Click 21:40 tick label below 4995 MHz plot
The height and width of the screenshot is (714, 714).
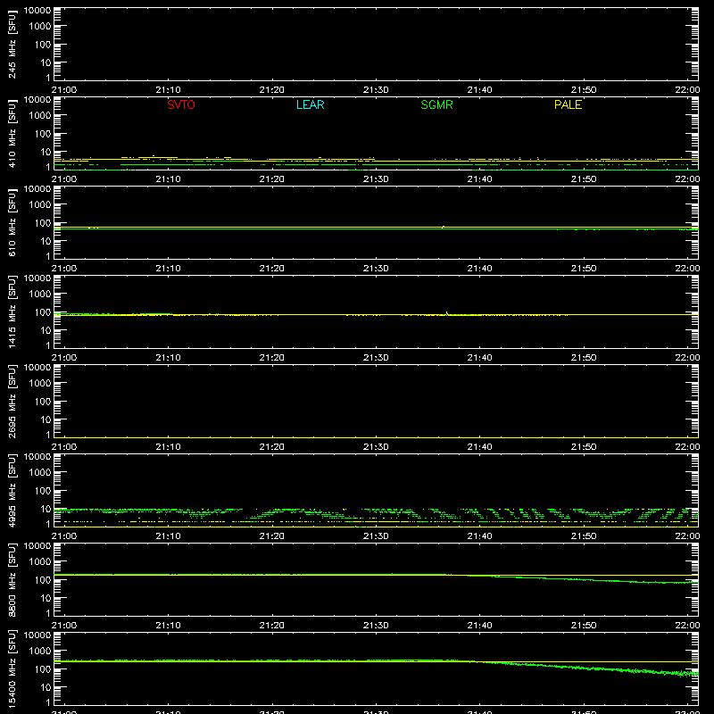click(479, 536)
